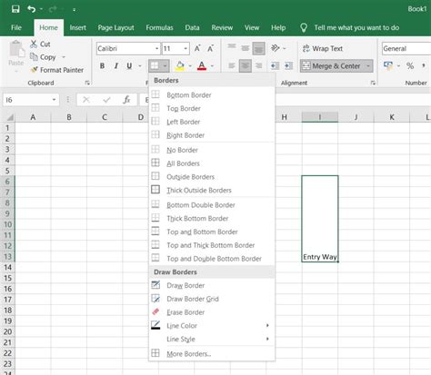Open the Calibri font name dropdown
431x375 pixels.
pos(156,48)
